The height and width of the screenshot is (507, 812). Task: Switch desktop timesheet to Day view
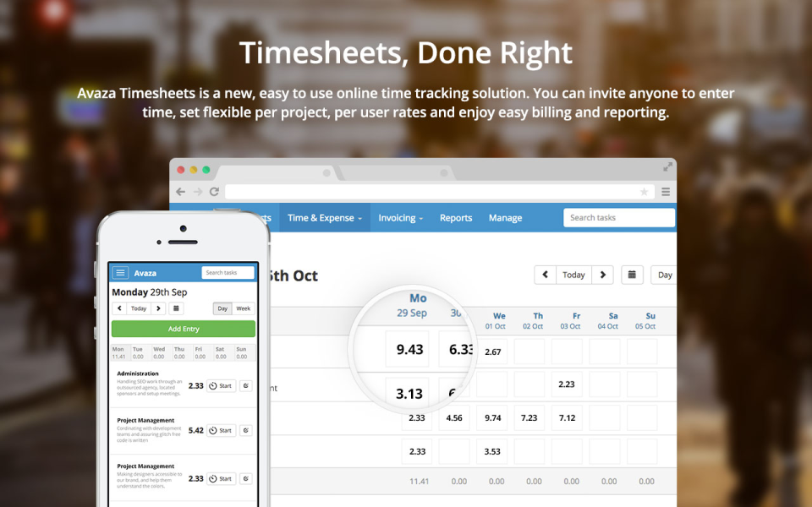click(665, 275)
